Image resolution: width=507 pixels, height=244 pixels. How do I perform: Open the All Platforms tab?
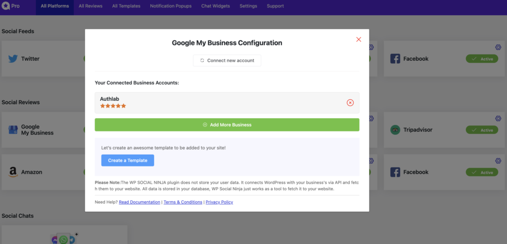tap(54, 6)
